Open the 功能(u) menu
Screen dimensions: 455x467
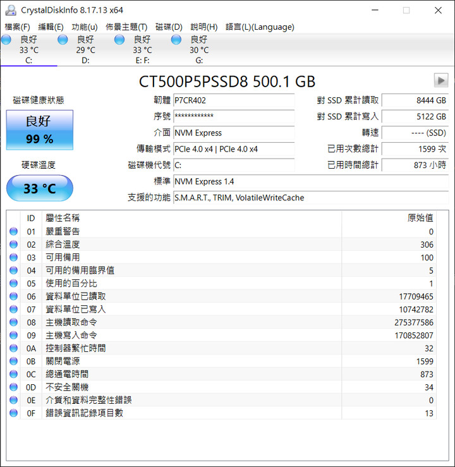pos(85,27)
